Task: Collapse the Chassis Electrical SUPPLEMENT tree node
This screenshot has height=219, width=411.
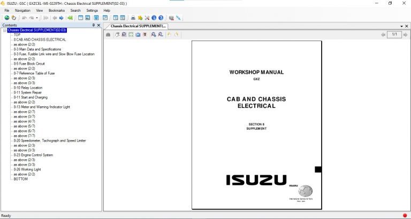Action: [4, 30]
